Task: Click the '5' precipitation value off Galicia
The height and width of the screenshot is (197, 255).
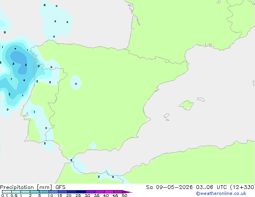Action: point(26,65)
